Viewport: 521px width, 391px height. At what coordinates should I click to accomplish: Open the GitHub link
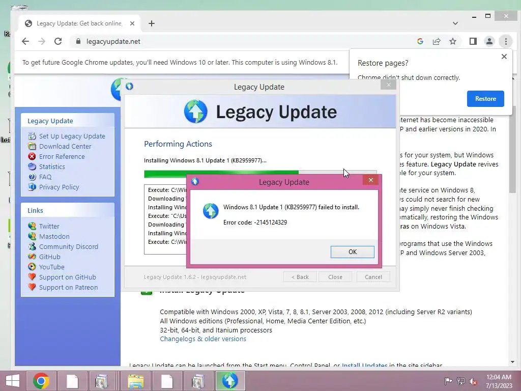(49, 257)
